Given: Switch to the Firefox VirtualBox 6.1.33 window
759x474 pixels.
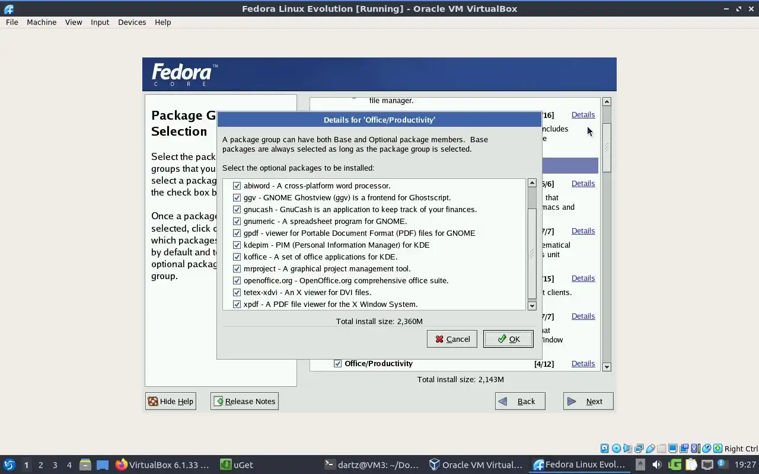Looking at the screenshot, I should [162, 465].
